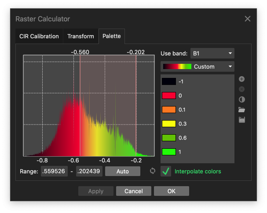
Task: Click the red color swatch for 0
Action: click(x=169, y=95)
